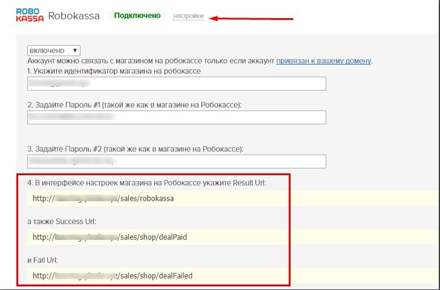Follow the привязан к вашему домену link
The height and width of the screenshot is (290, 440).
click(x=324, y=61)
